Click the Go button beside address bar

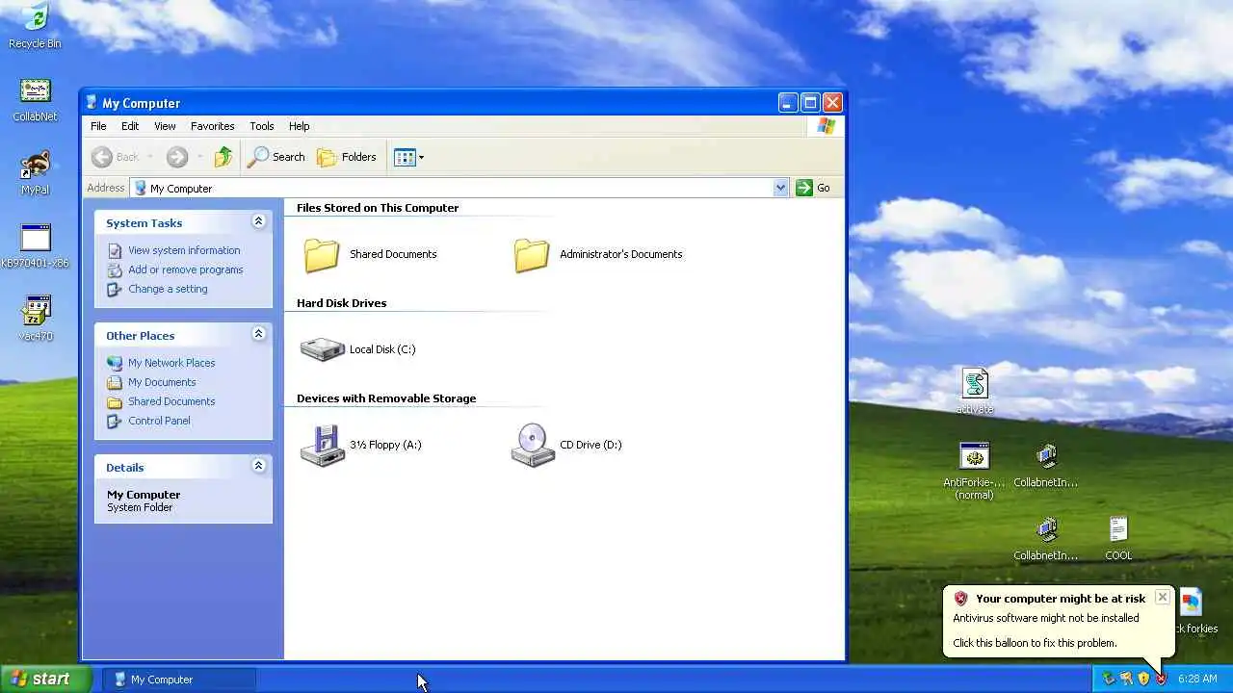click(x=814, y=188)
